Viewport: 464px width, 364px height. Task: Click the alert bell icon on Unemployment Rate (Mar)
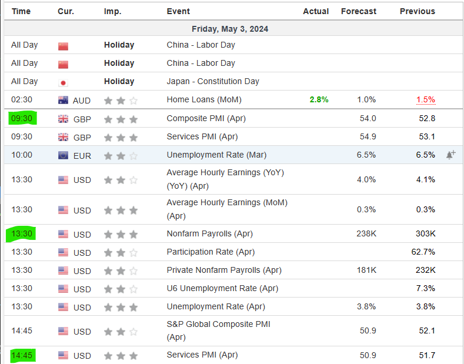(450, 155)
